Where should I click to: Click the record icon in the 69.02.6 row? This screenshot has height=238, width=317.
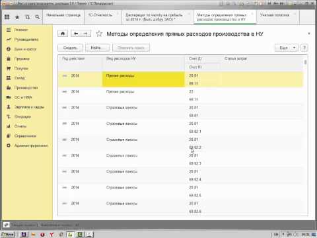[x=65, y=204]
